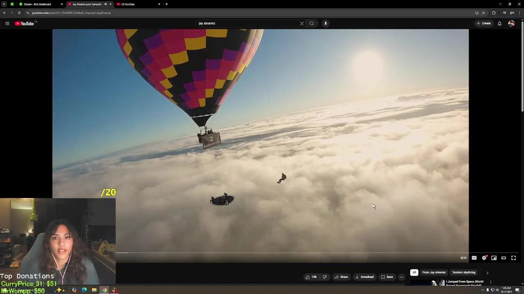Start voice search with the microphone icon
524x294 pixels.
[325, 23]
